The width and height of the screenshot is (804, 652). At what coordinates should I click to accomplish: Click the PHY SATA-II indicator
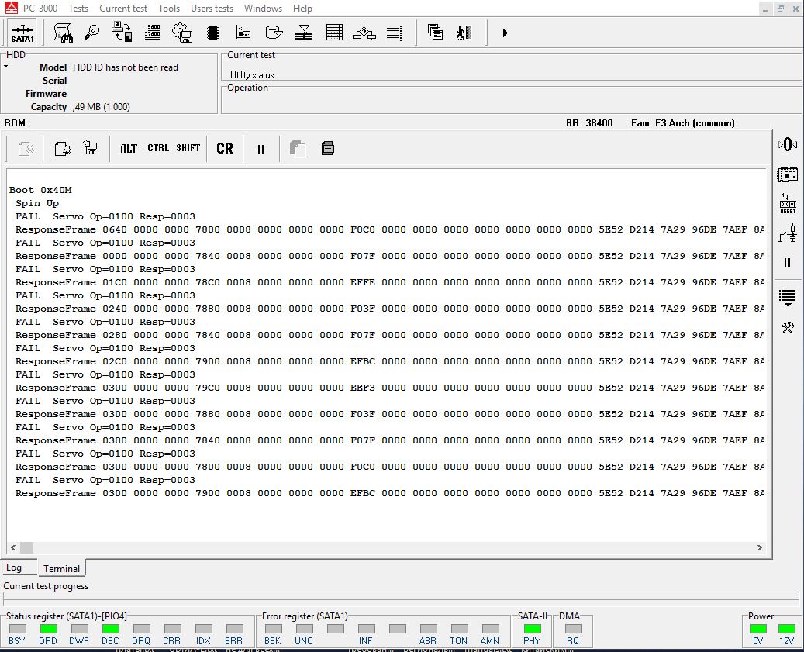point(532,629)
